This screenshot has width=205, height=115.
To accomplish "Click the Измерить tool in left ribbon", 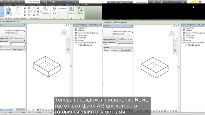I will [x=63, y=9].
